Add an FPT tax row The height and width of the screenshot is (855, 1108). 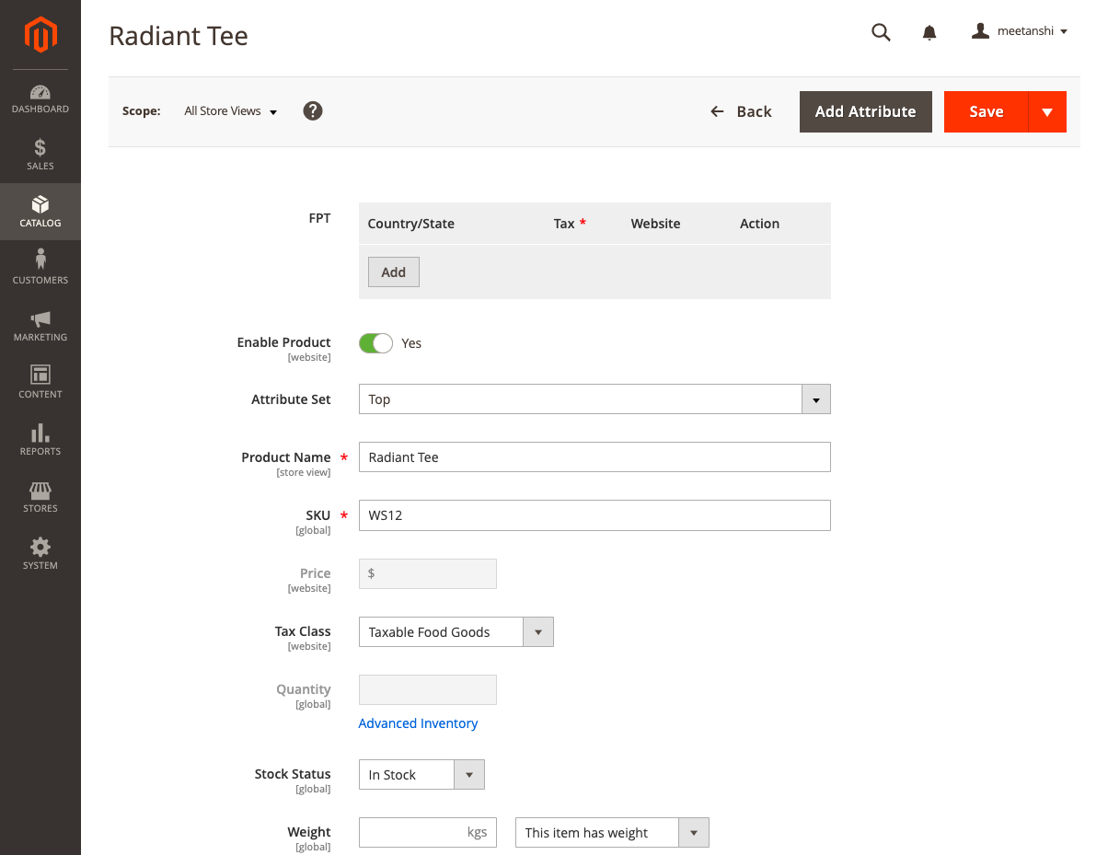394,272
